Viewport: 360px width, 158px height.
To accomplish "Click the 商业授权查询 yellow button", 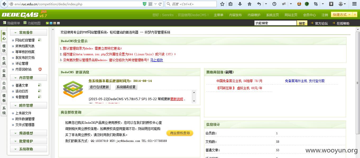I will coord(180,133).
